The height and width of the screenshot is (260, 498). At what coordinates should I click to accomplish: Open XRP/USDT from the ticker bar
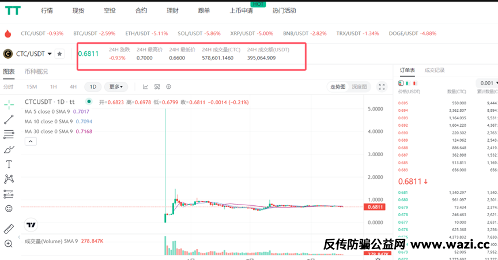tap(251, 33)
